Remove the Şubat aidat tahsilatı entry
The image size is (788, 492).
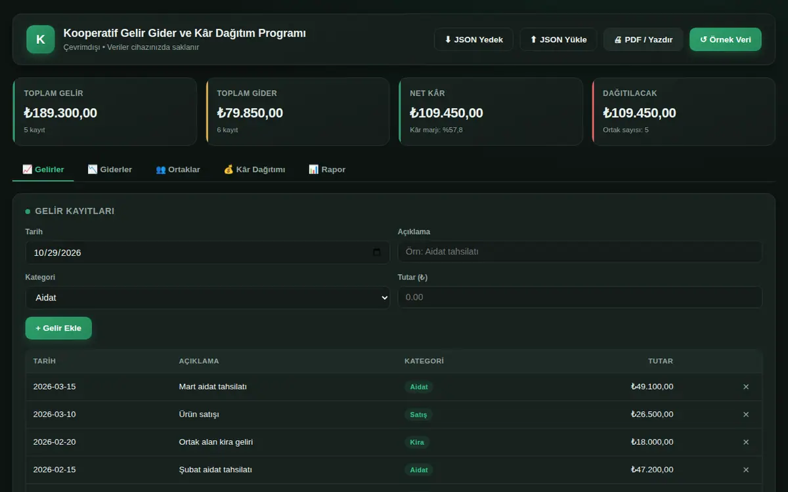(x=746, y=470)
